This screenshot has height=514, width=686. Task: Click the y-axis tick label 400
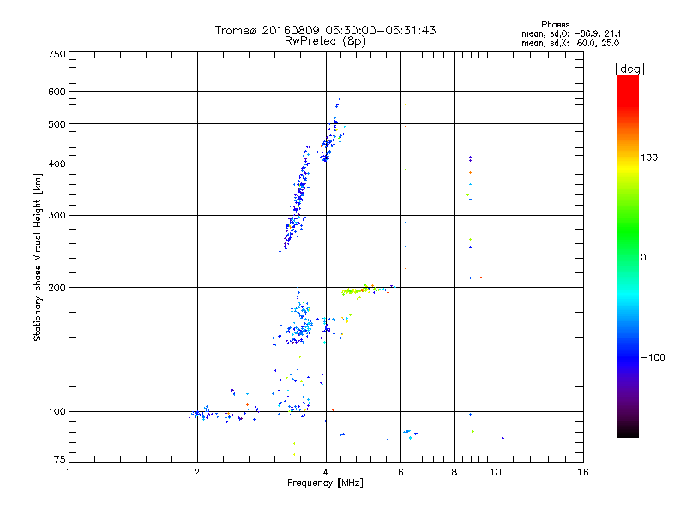coord(57,164)
